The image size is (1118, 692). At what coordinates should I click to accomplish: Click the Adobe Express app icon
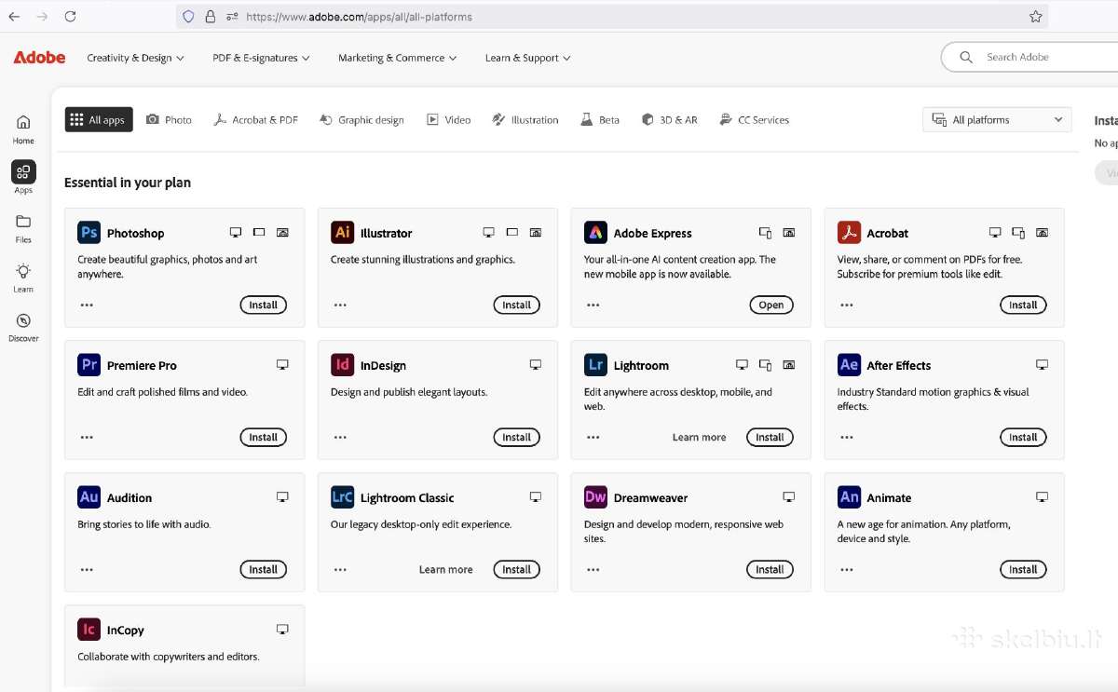tap(595, 232)
